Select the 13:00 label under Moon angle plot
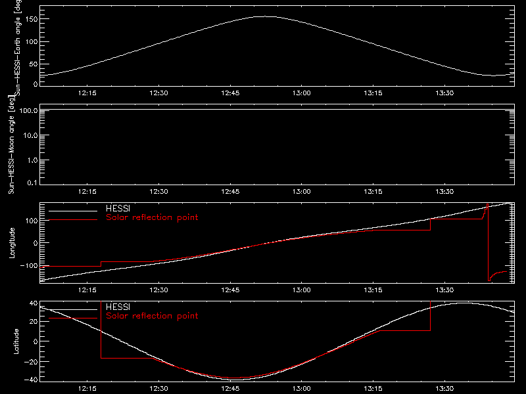This screenshot has width=526, height=394. [x=302, y=192]
